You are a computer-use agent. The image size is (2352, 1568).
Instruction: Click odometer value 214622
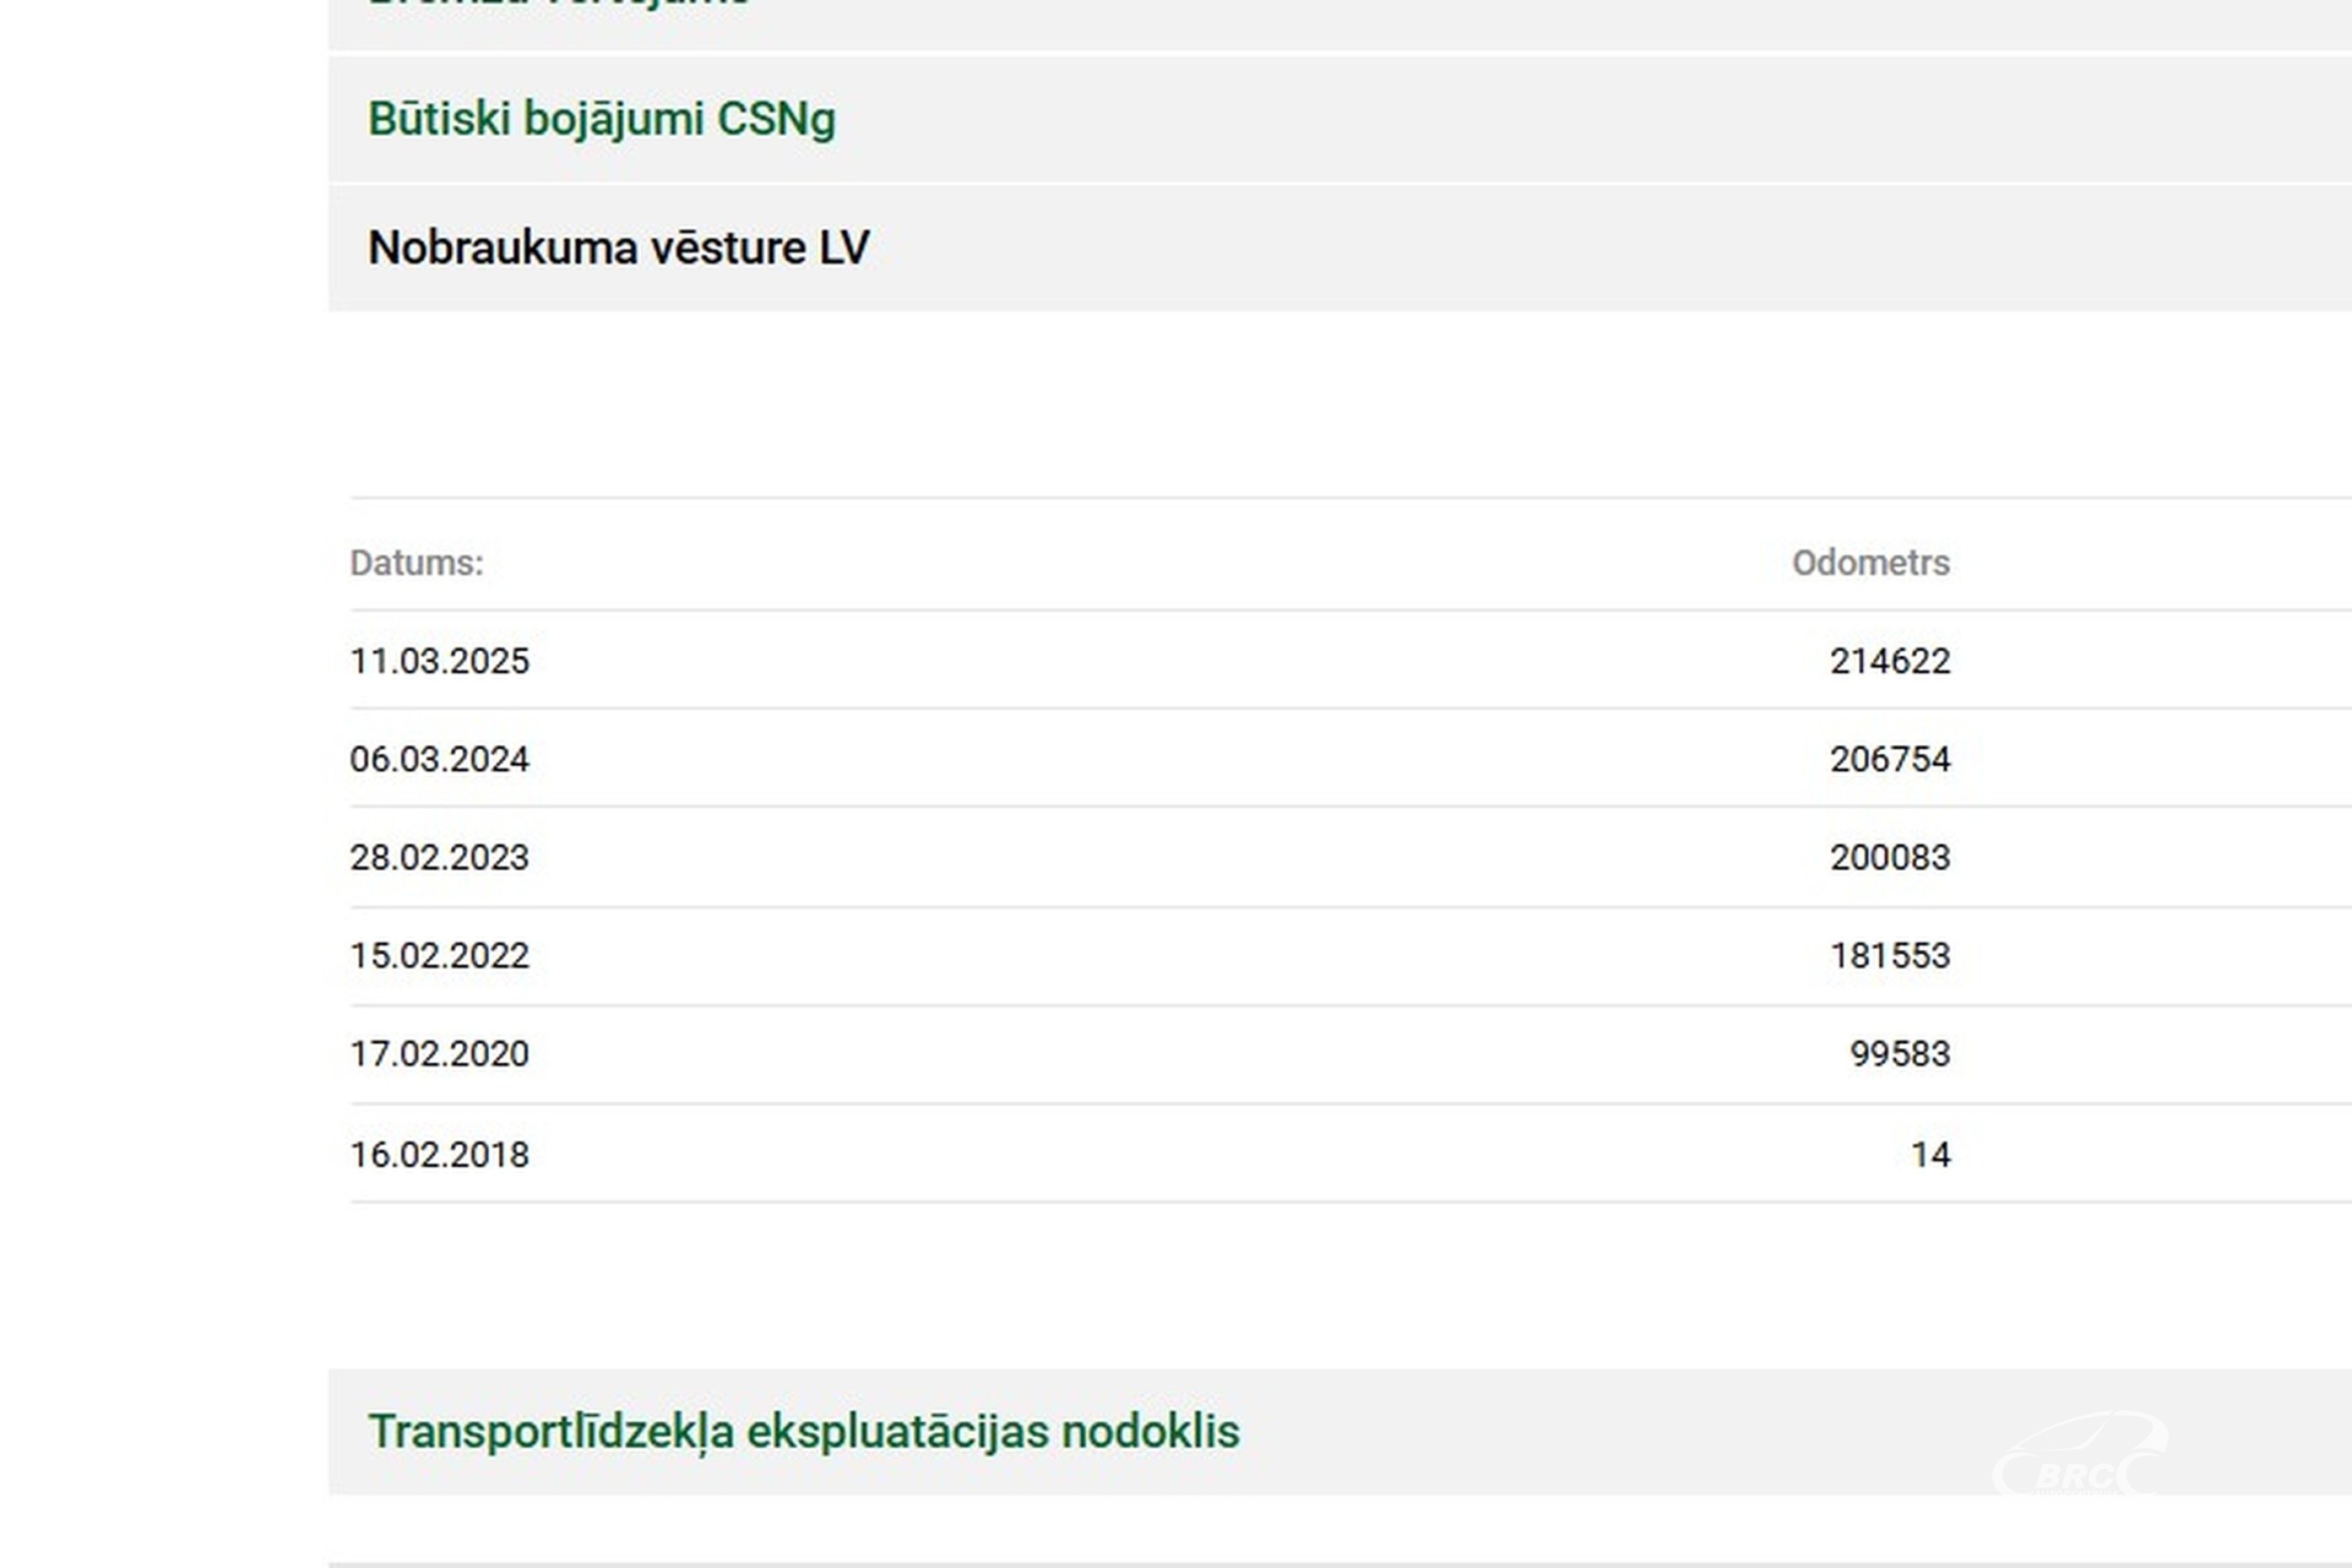1889,661
